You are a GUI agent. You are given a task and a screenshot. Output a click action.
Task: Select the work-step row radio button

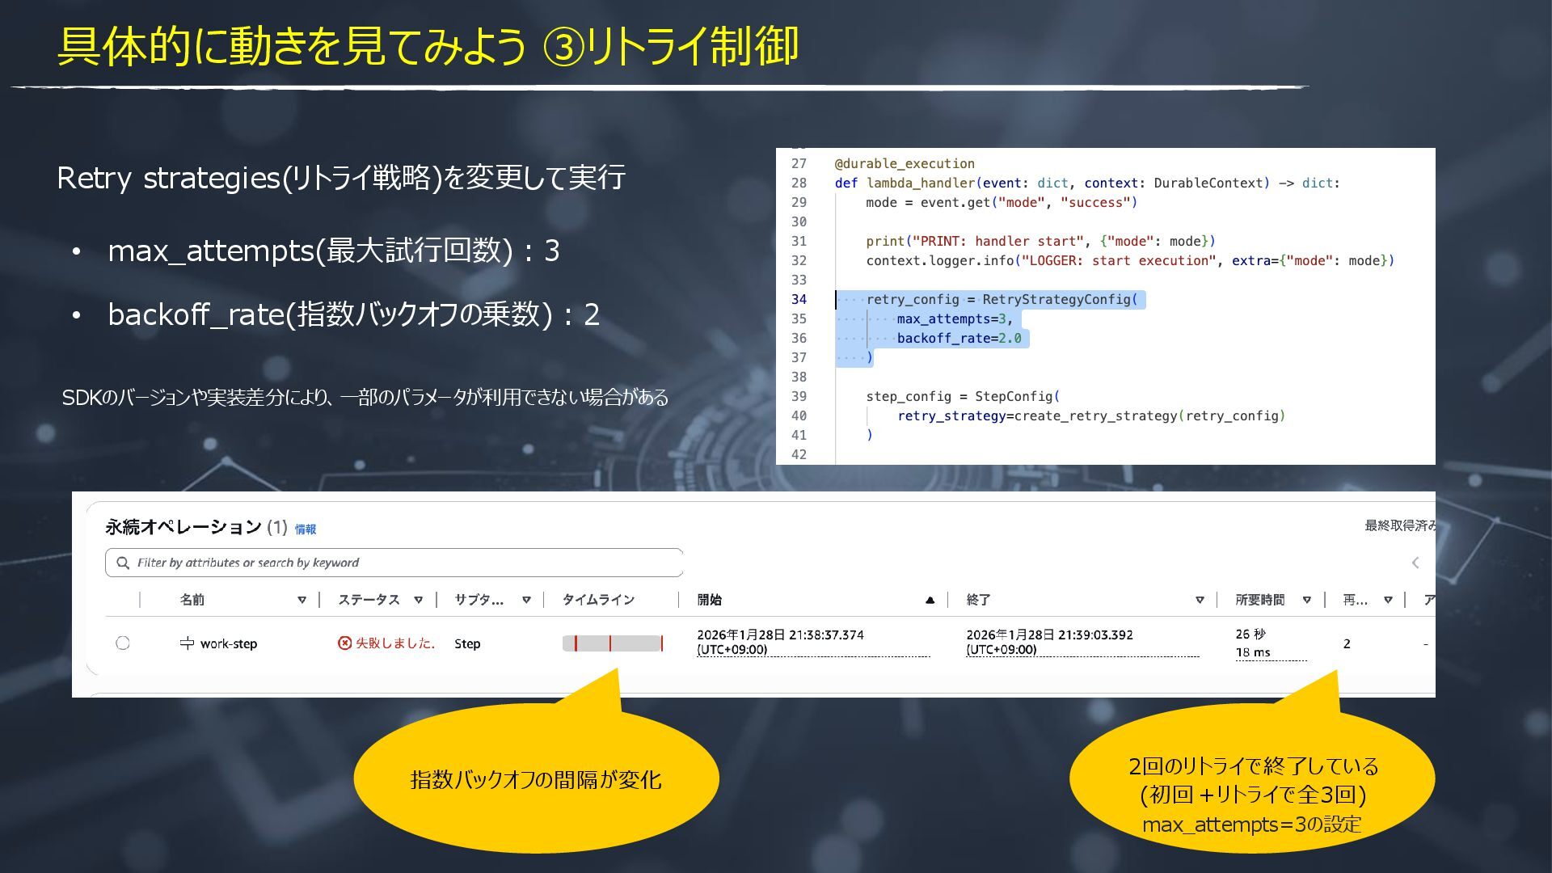tap(123, 643)
